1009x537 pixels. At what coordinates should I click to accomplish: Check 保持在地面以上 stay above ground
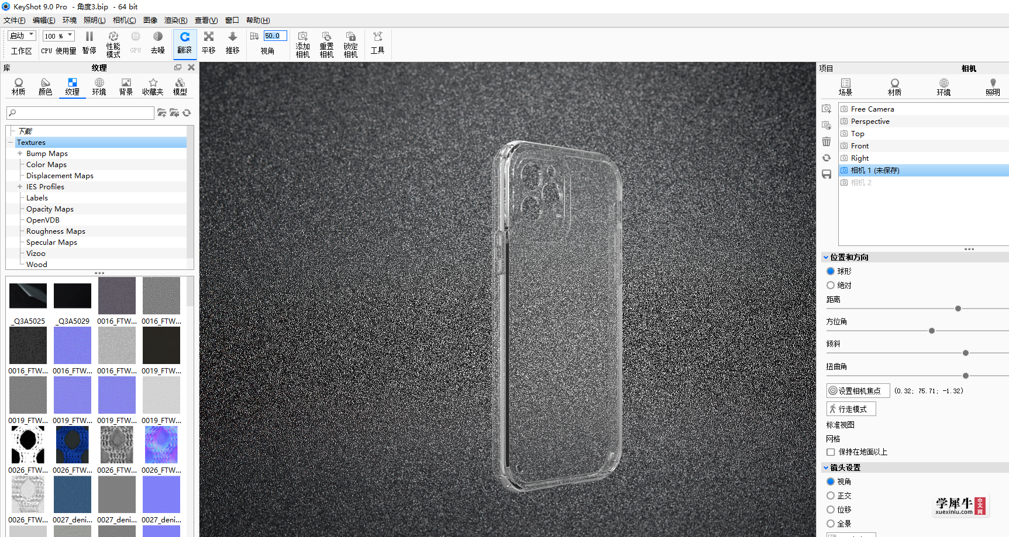point(831,452)
